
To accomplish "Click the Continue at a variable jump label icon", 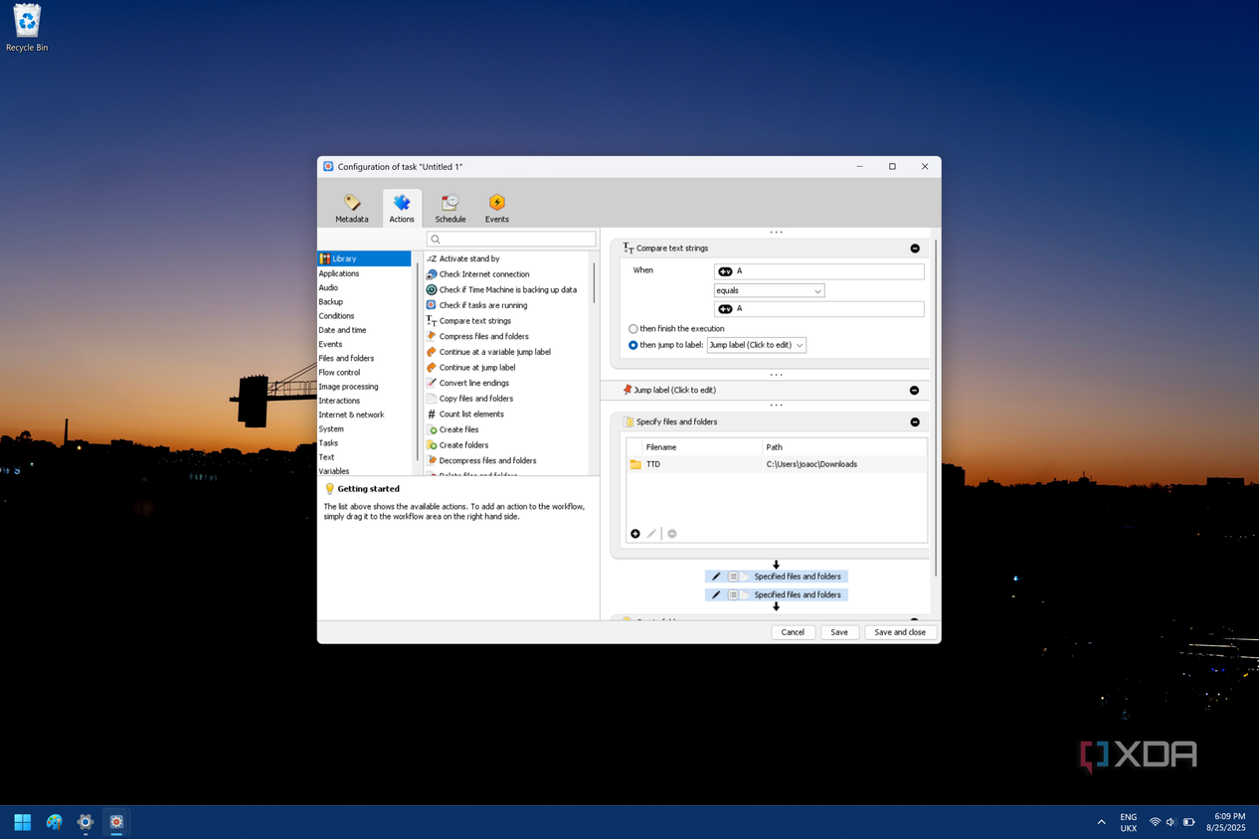I will [432, 352].
